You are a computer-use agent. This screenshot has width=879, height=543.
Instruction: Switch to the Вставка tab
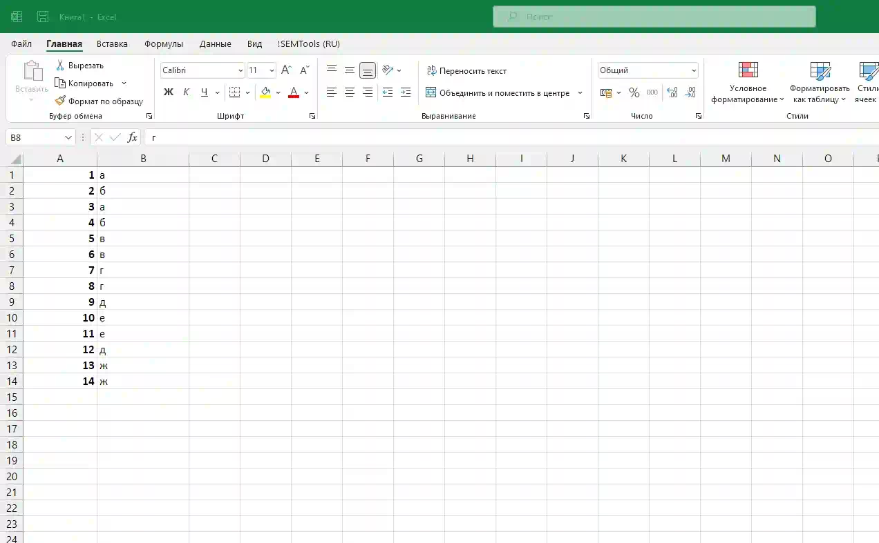[x=112, y=43]
